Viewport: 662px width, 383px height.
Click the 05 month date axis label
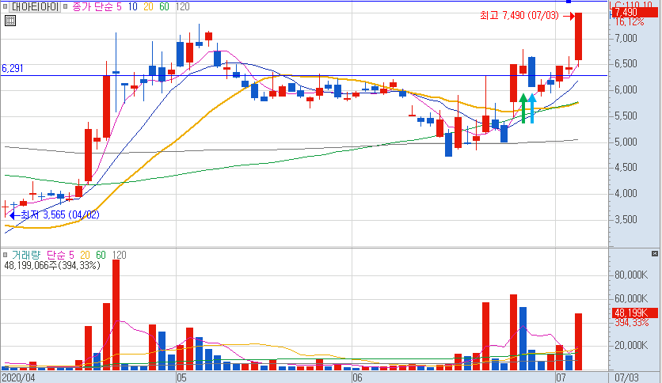pos(181,377)
